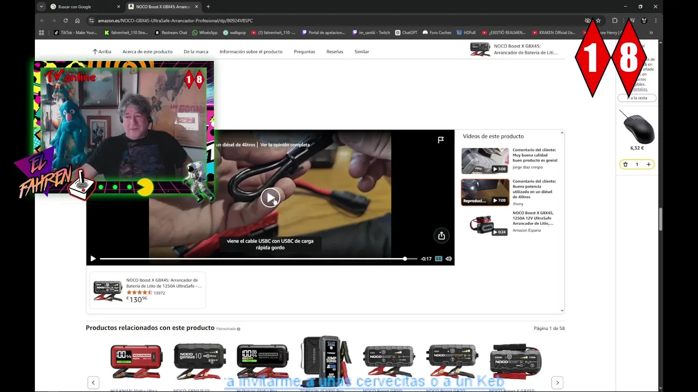Click the address bar URL
Image resolution: width=698 pixels, height=392 pixels.
coord(175,21)
